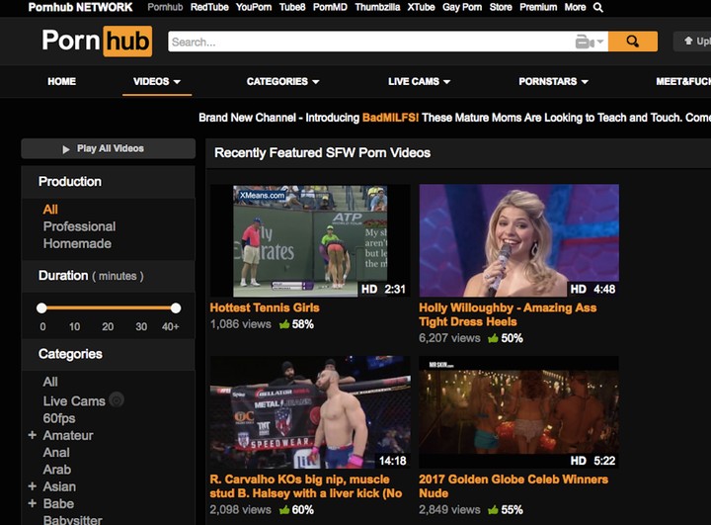
Task: Open the Arab category
Action: point(56,470)
